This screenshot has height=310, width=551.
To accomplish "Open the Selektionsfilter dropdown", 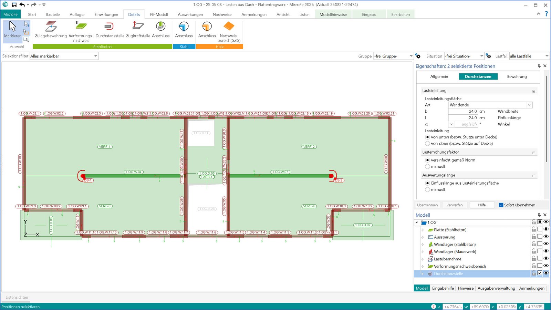I will click(95, 56).
